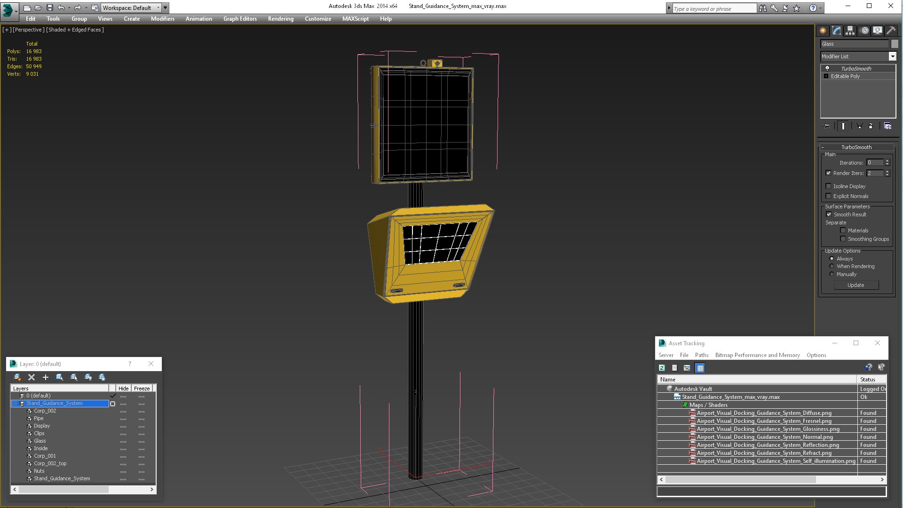Select the Always update option
This screenshot has width=903, height=508.
coord(832,259)
